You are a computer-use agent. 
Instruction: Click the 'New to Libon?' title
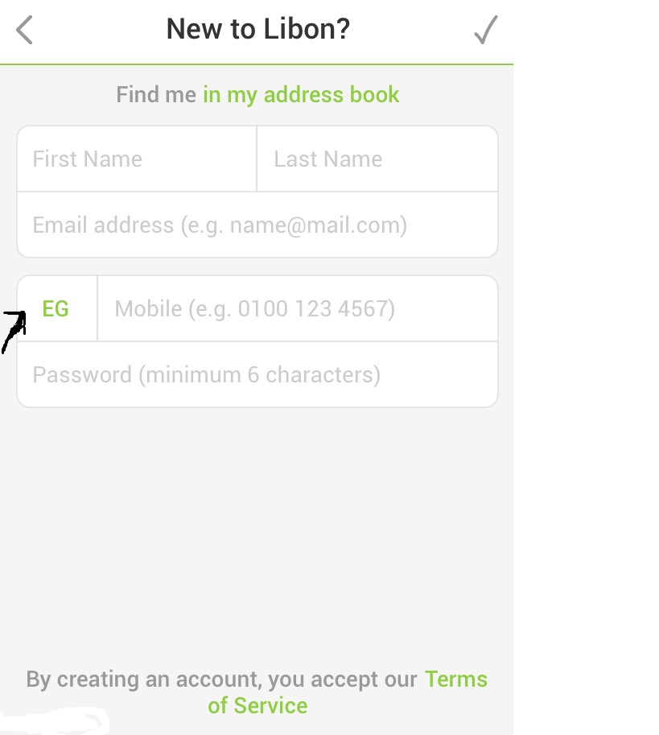(x=257, y=30)
